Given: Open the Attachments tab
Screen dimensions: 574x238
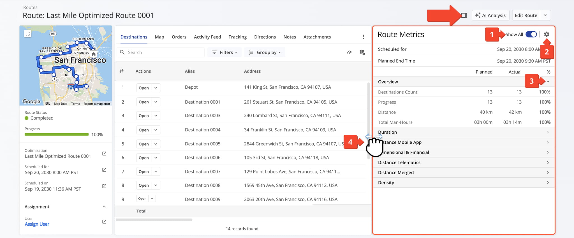Looking at the screenshot, I should (317, 37).
